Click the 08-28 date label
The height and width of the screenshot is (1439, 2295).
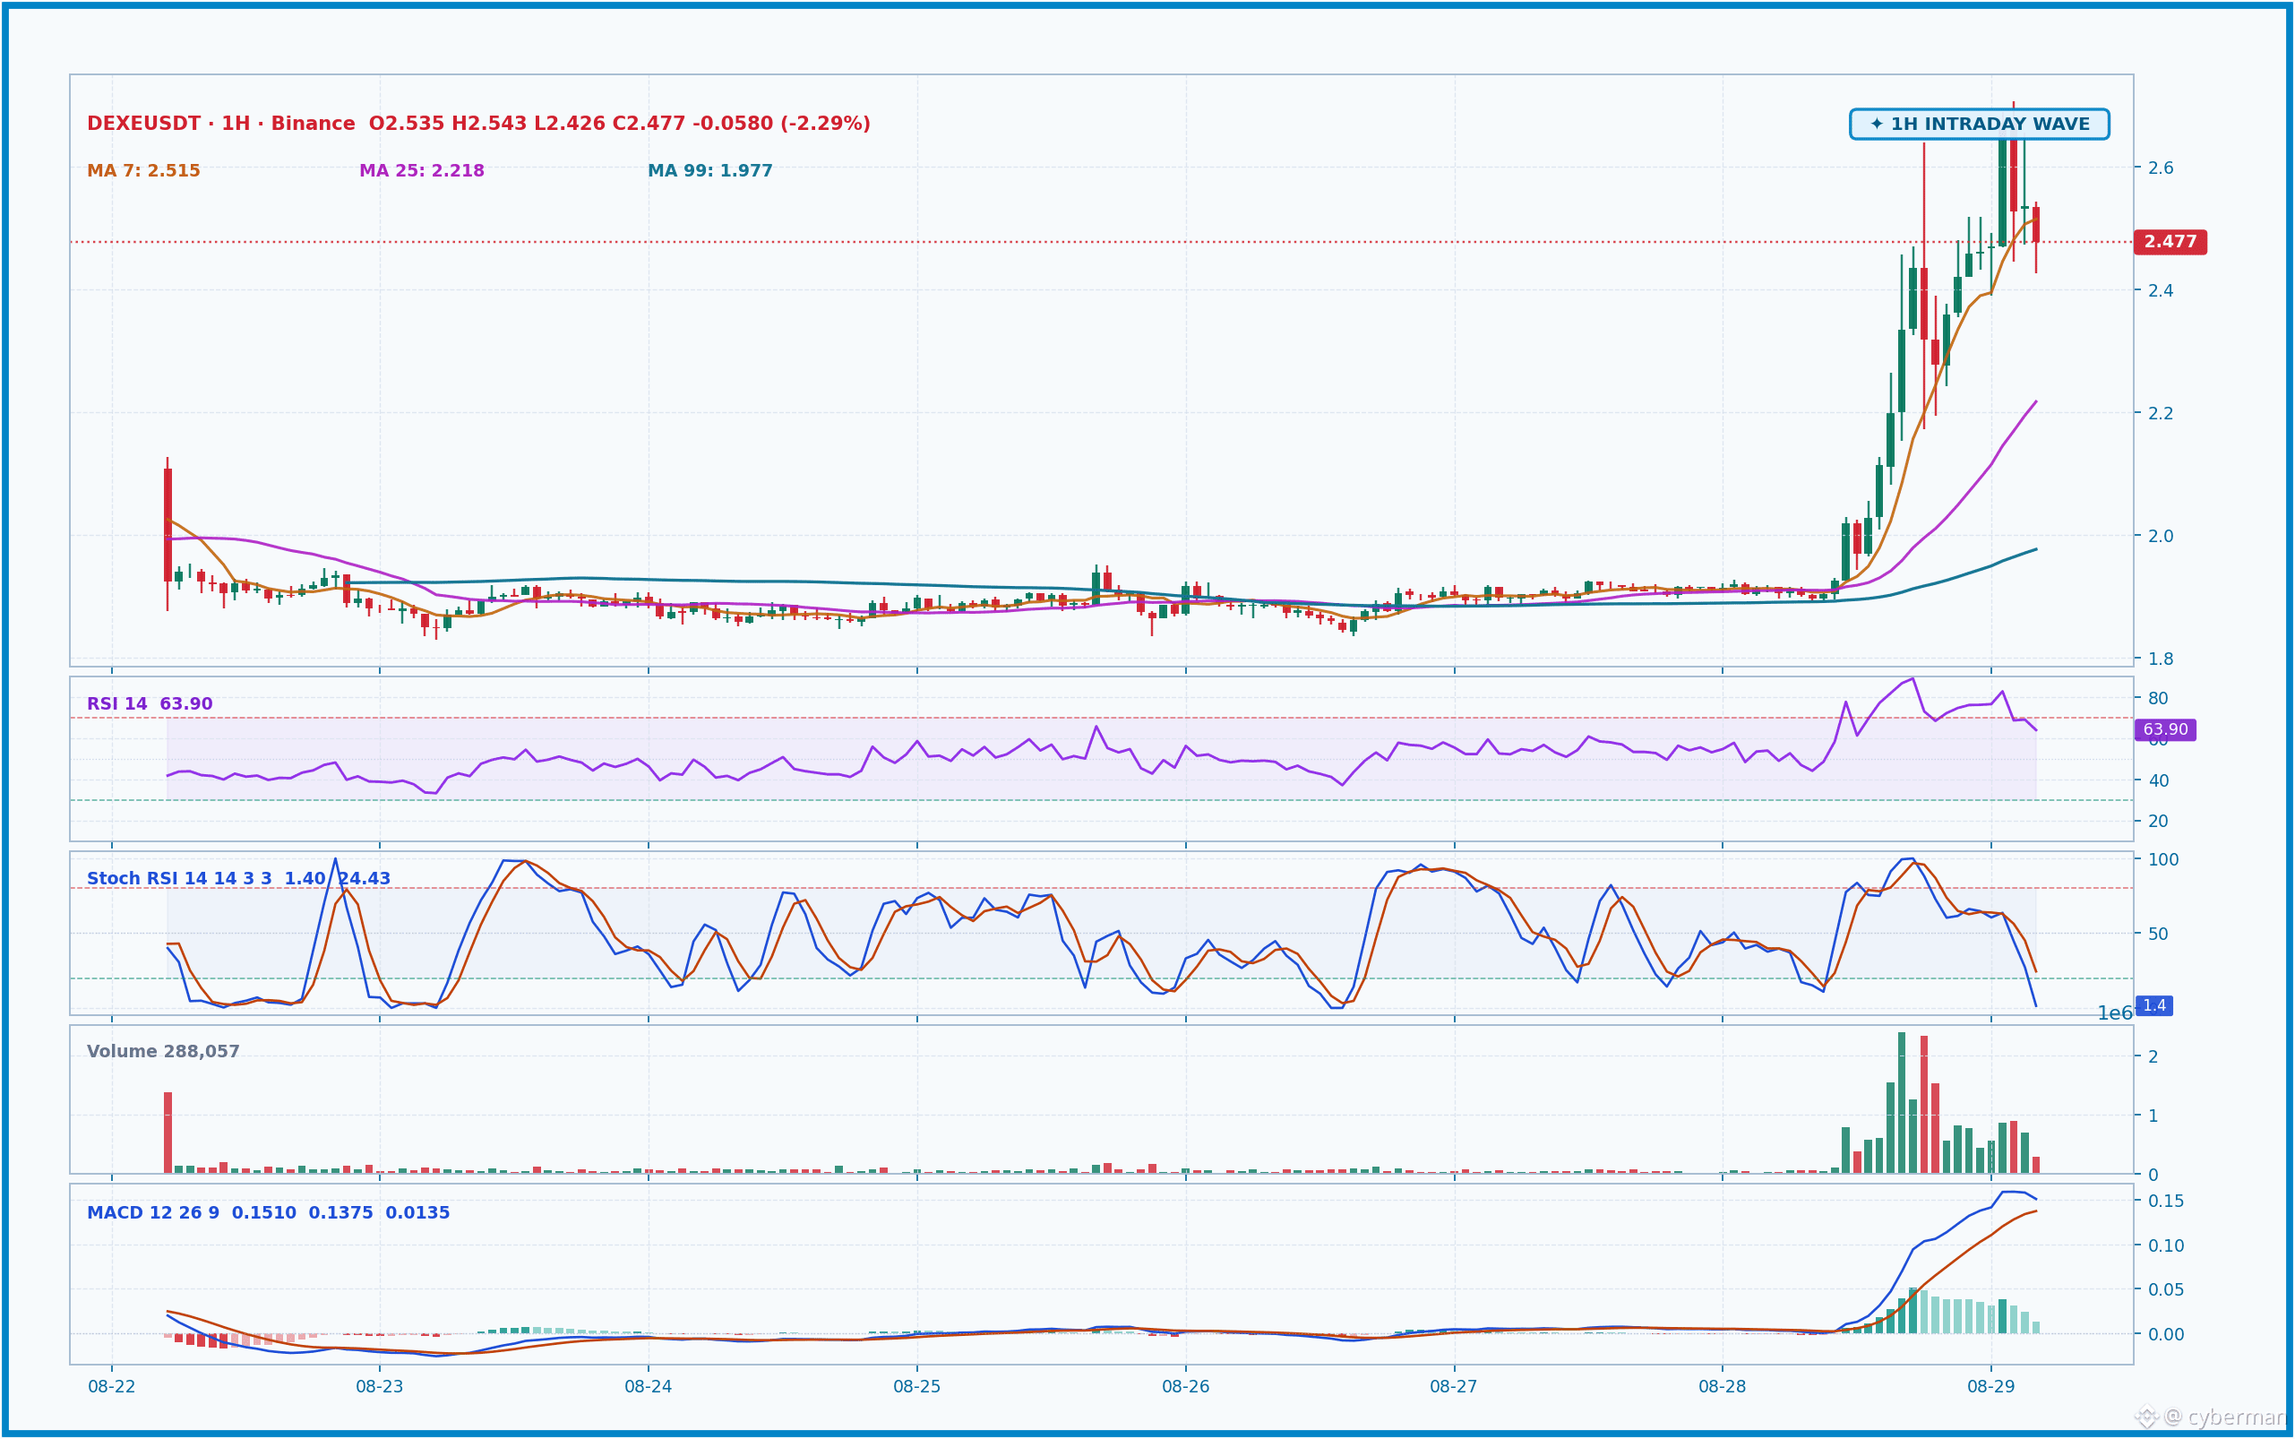point(1723,1387)
